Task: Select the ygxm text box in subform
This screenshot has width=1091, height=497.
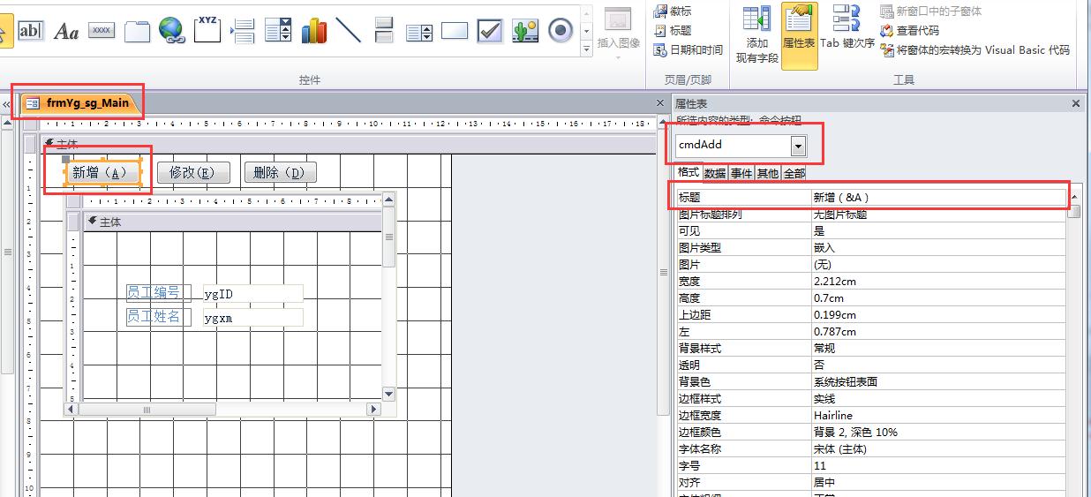Action: [252, 317]
